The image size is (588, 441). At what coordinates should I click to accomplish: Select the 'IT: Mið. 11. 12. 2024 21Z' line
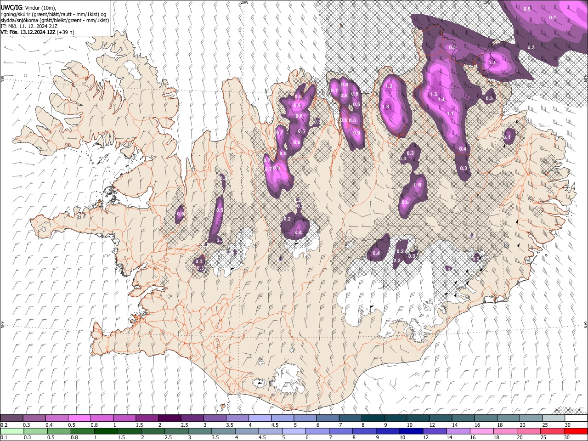(x=29, y=26)
